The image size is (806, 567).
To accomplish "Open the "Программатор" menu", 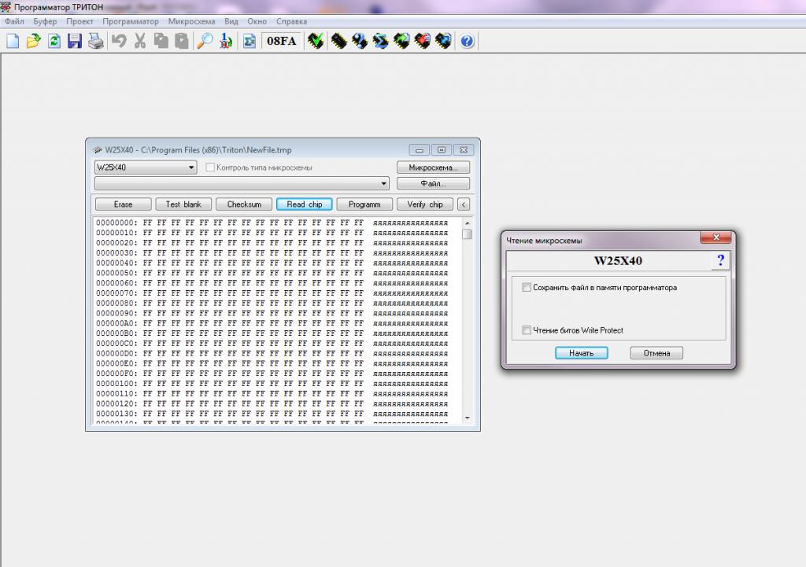I will tap(130, 21).
